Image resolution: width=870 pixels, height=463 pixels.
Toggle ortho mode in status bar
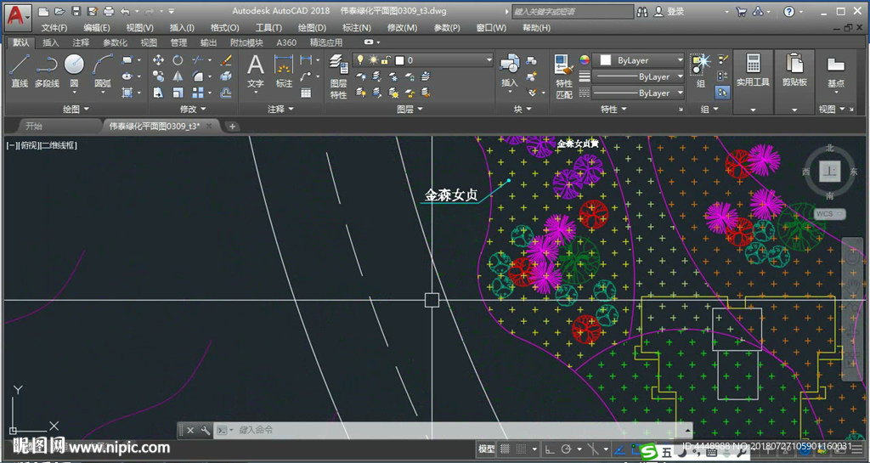(550, 449)
